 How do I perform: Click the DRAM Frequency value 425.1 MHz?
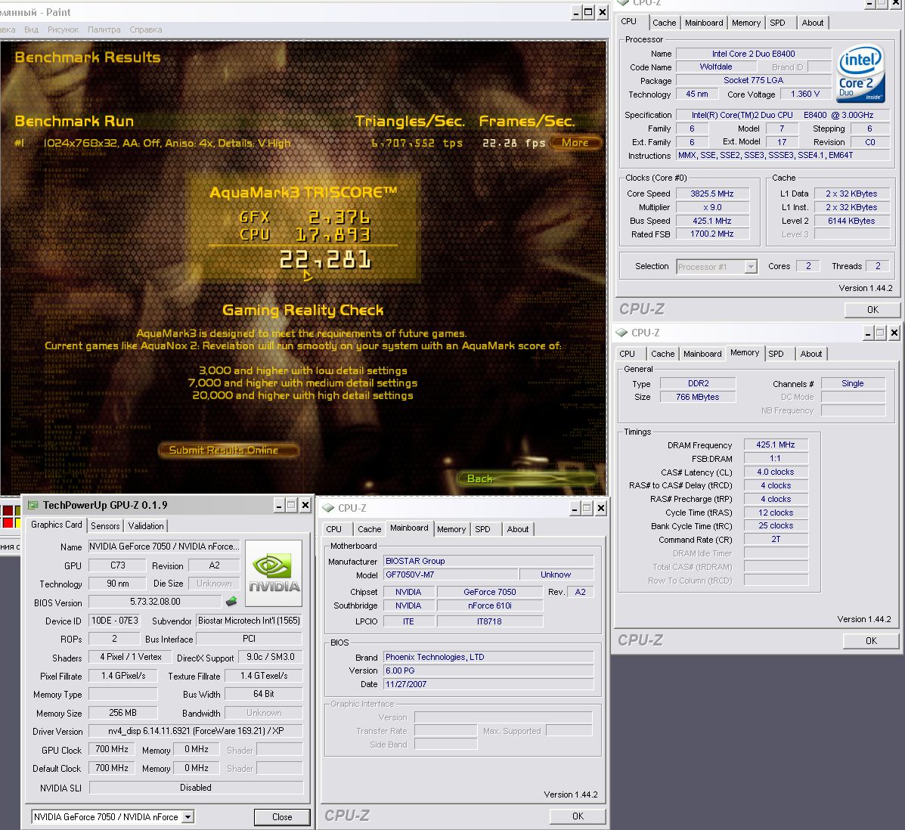click(776, 444)
